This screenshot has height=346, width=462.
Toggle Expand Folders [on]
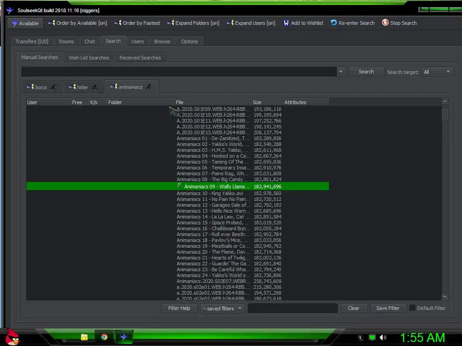193,23
